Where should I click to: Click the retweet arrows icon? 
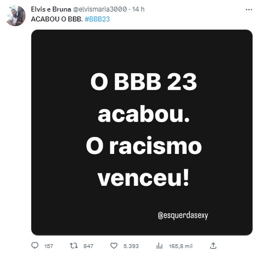point(74,245)
